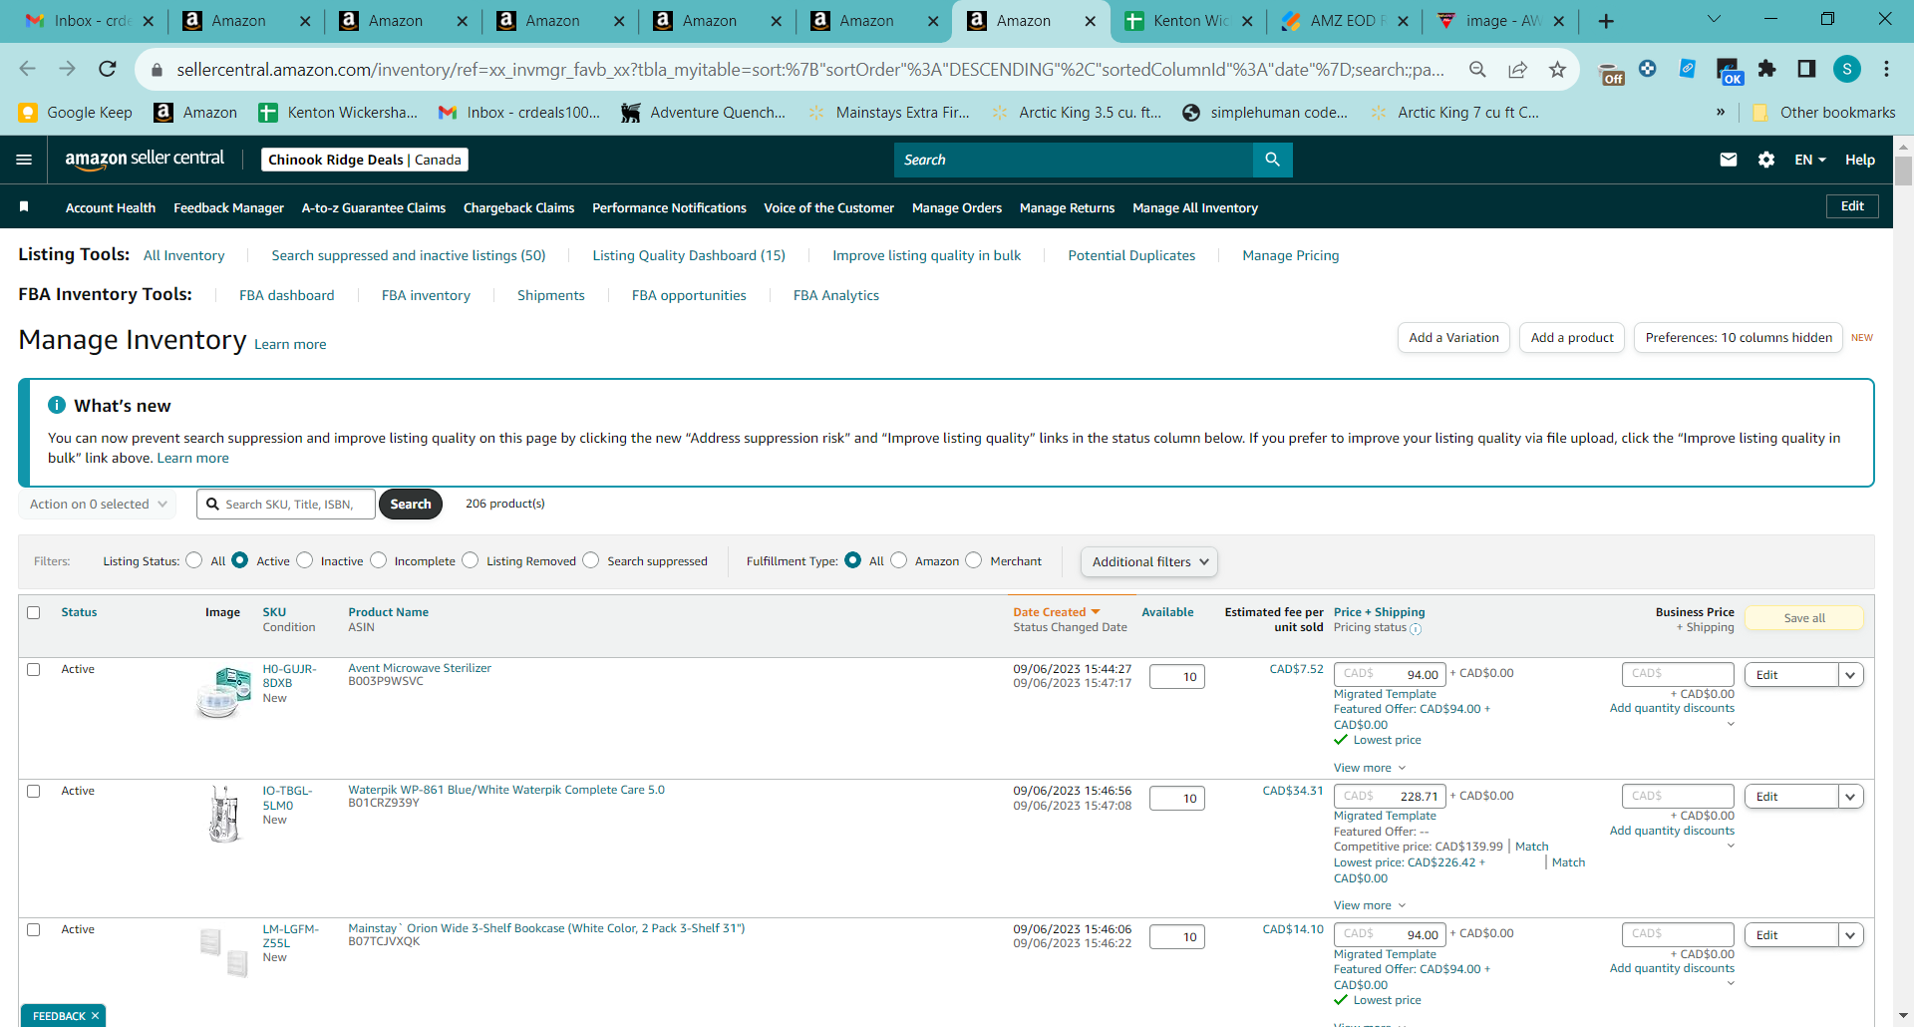This screenshot has height=1027, width=1914.
Task: Open the messages envelope icon
Action: pyautogui.click(x=1729, y=160)
